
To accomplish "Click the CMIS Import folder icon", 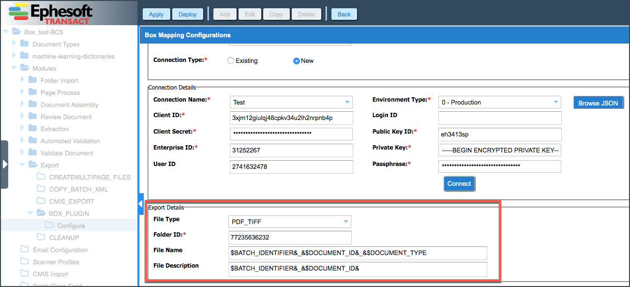I will [25, 273].
